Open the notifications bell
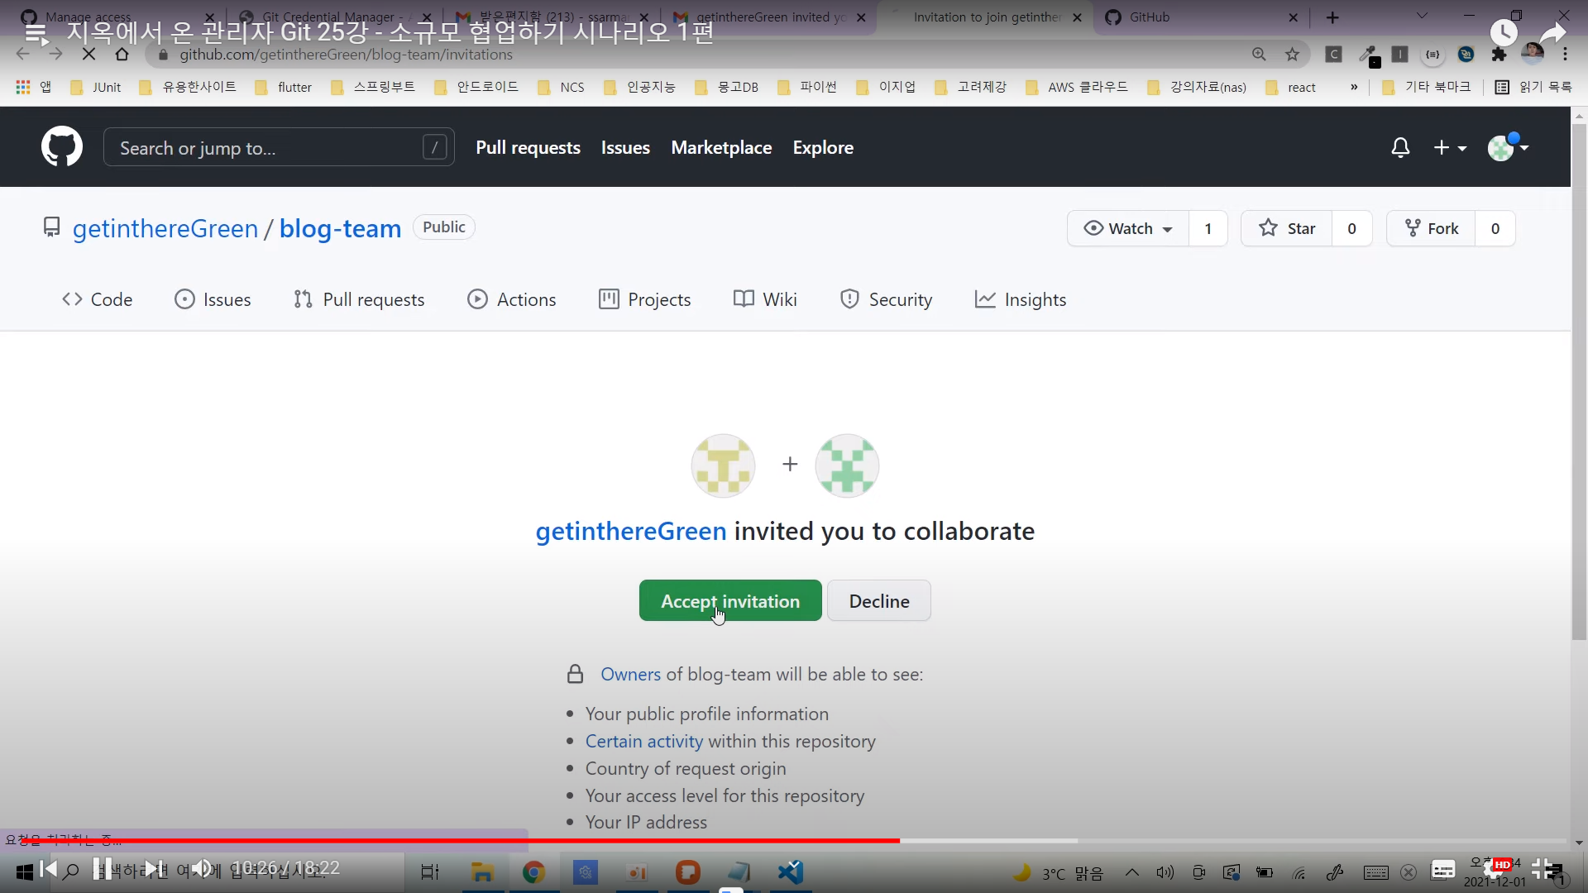Viewport: 1588px width, 893px height. pos(1400,148)
